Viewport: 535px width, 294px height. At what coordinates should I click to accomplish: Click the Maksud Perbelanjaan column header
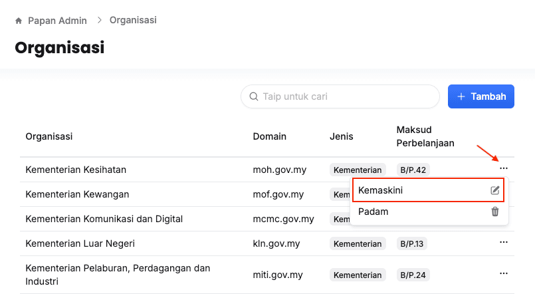pyautogui.click(x=425, y=136)
